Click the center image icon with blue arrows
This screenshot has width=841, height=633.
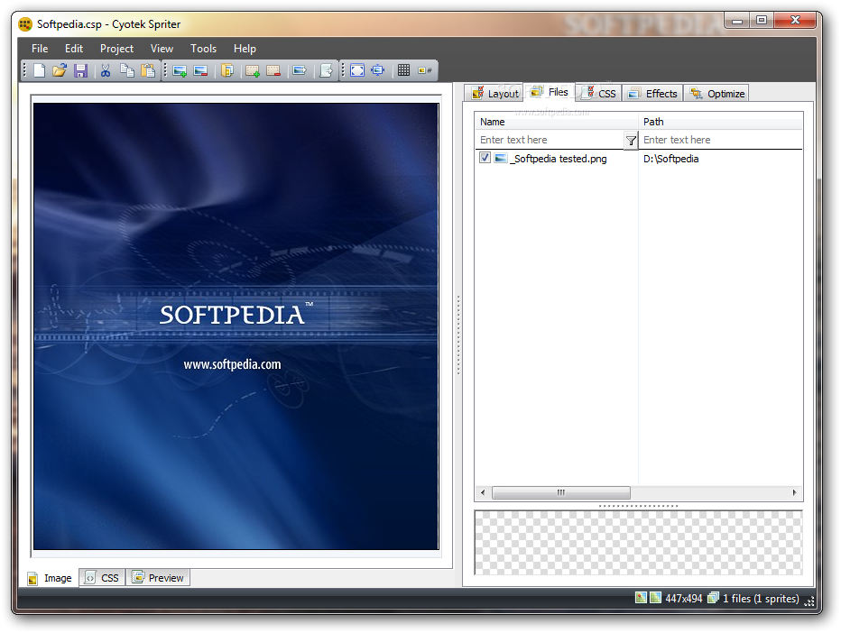(x=377, y=70)
